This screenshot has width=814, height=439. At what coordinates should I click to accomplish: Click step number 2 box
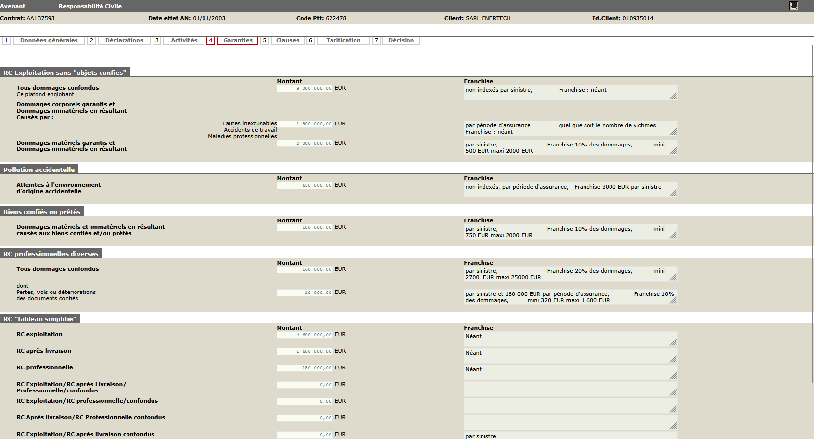(91, 40)
